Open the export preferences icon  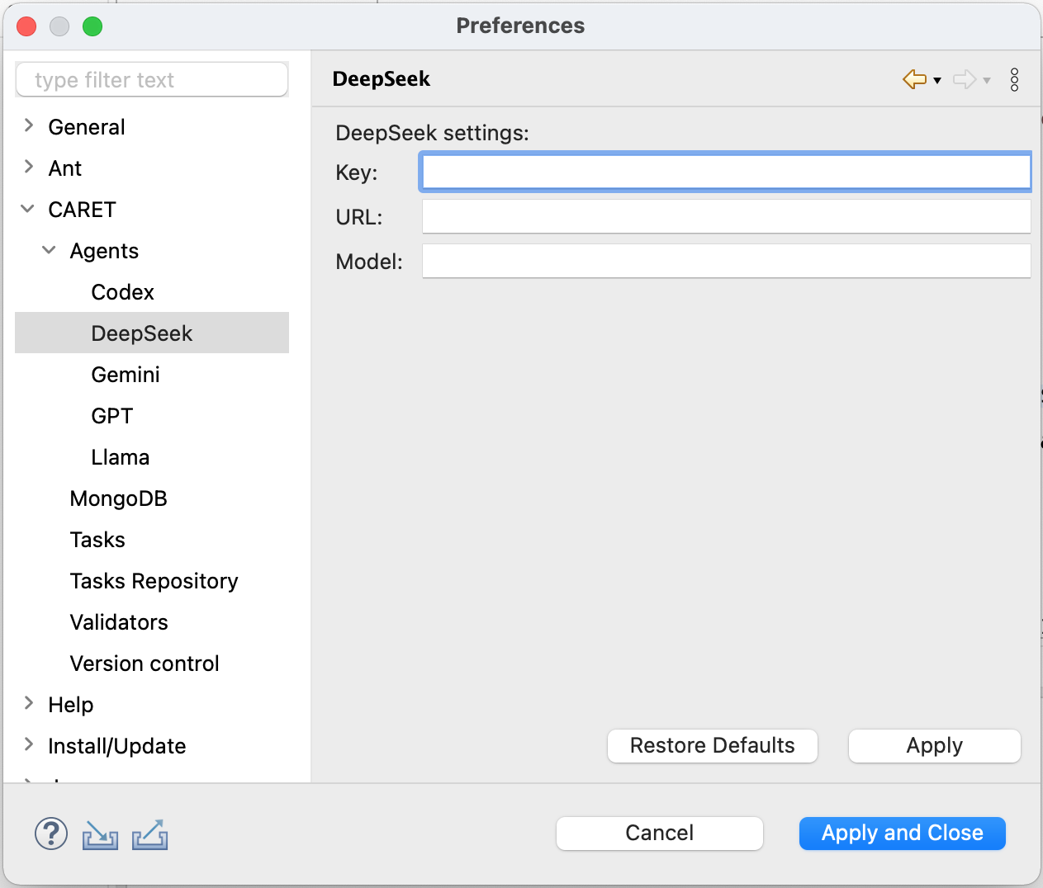[149, 834]
